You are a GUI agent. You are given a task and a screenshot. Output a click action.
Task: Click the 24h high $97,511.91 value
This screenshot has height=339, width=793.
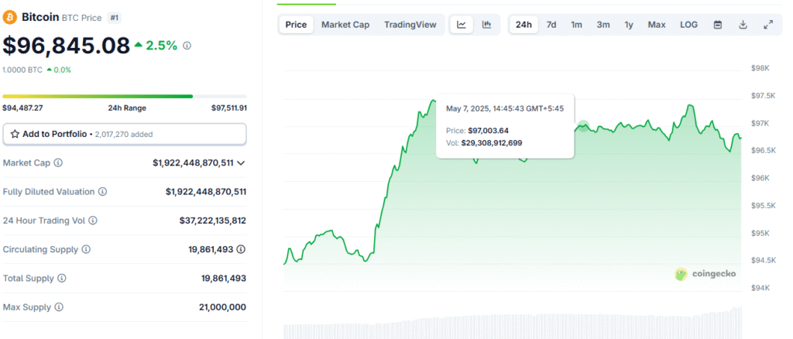pos(229,108)
